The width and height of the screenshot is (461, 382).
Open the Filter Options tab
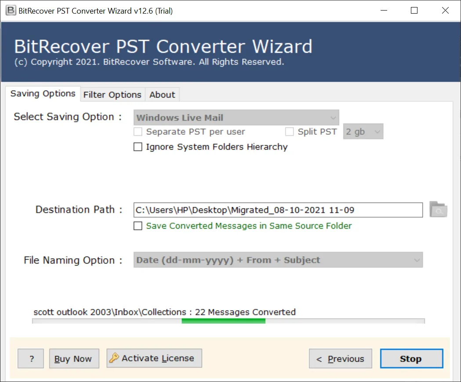(113, 94)
